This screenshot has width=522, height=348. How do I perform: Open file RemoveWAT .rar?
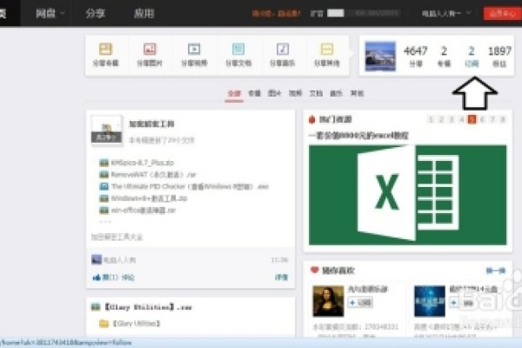[153, 175]
